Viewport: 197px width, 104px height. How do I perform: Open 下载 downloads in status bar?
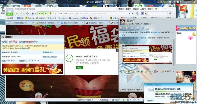click(x=126, y=100)
